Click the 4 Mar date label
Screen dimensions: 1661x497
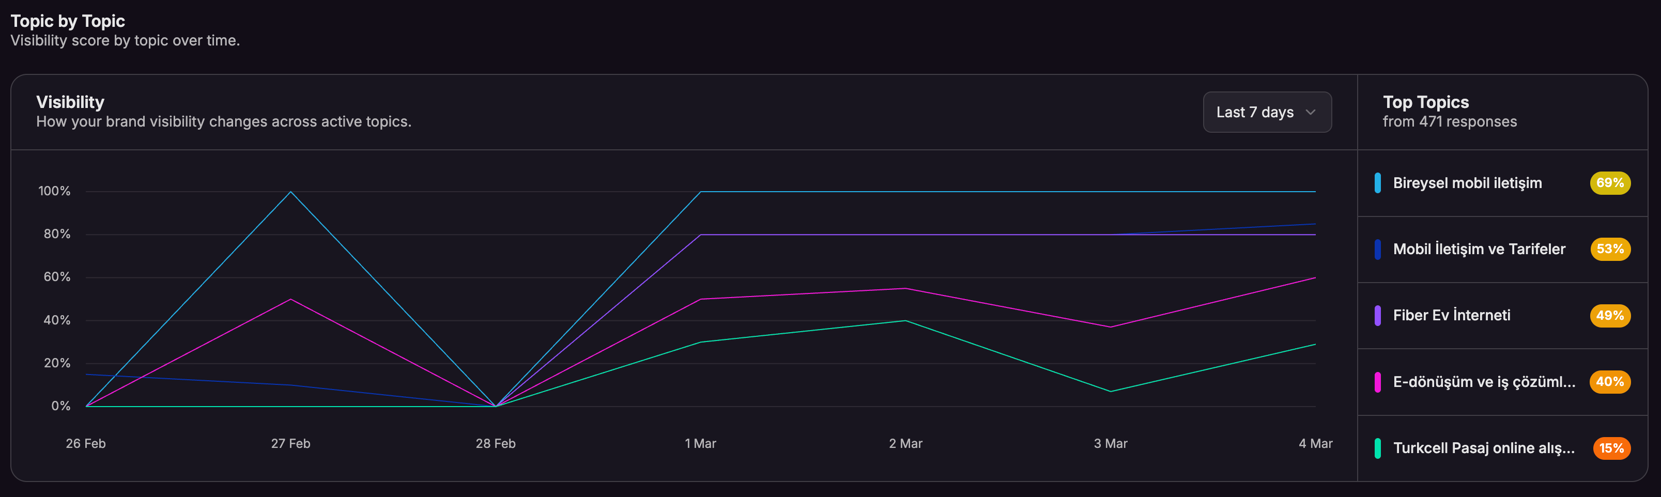pos(1315,443)
